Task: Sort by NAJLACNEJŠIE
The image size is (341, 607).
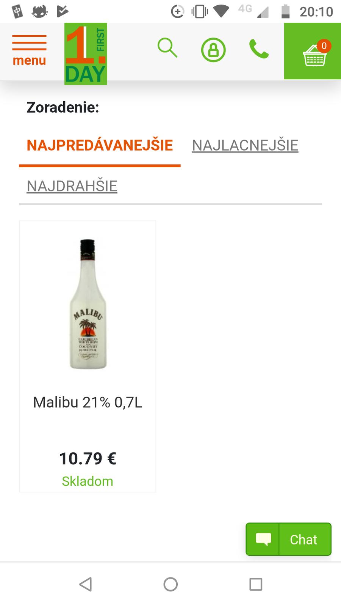Action: 245,145
